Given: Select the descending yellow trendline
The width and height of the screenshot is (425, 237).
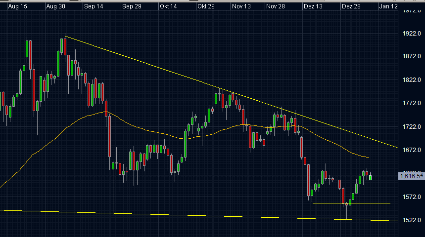Looking at the screenshot, I should point(232,92).
